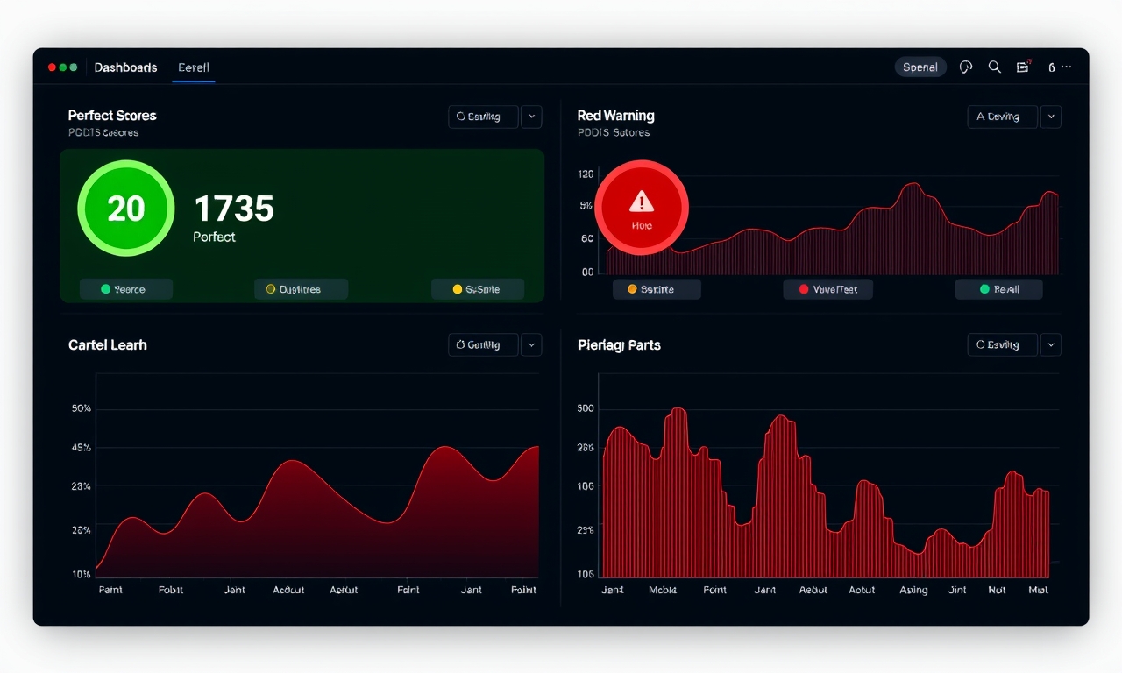1122x673 pixels.
Task: Click the 50% axis label in Cartel Learh
Action: tap(82, 409)
